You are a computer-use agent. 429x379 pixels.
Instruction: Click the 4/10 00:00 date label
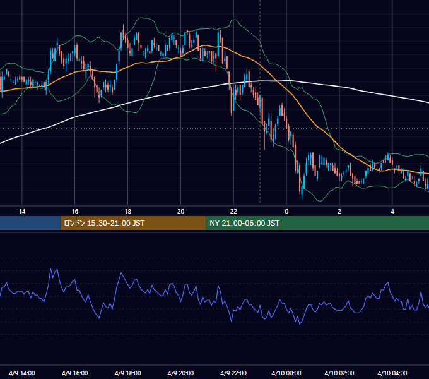pyautogui.click(x=286, y=373)
